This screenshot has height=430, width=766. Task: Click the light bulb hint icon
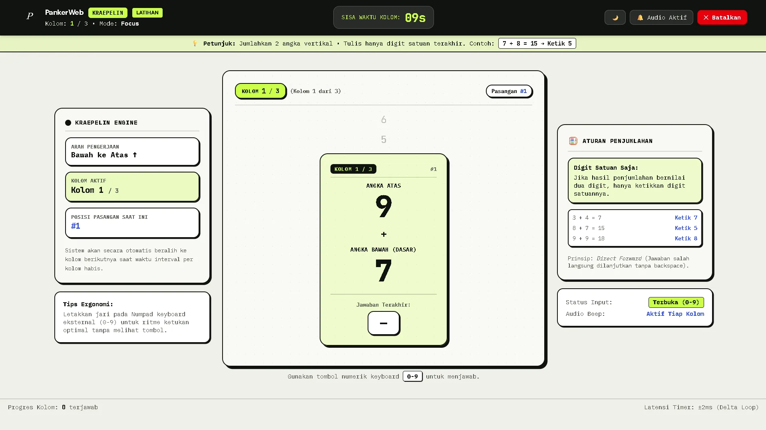195,44
